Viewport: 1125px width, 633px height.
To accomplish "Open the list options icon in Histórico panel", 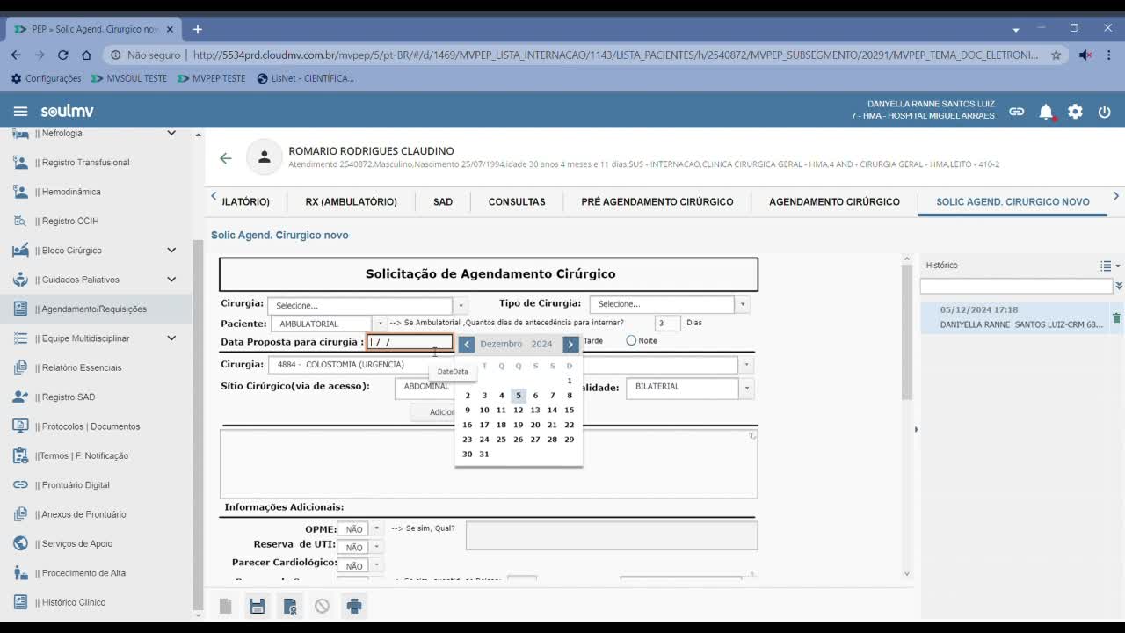I will click(1106, 265).
